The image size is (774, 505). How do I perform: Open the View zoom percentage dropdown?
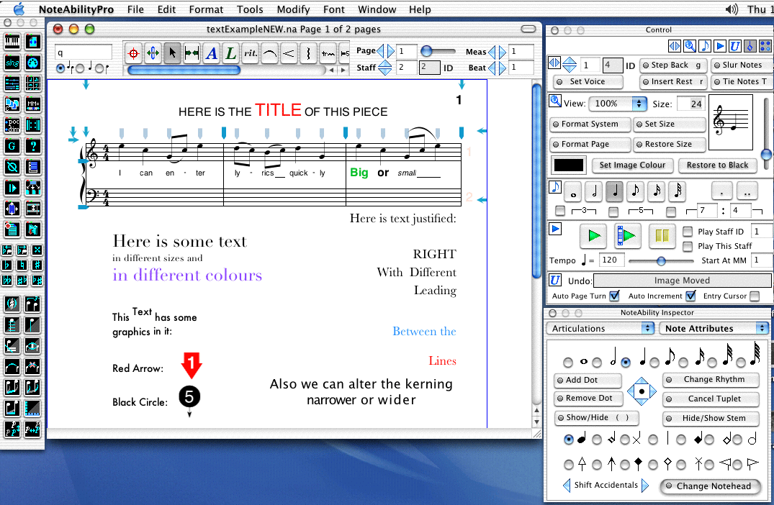click(618, 104)
